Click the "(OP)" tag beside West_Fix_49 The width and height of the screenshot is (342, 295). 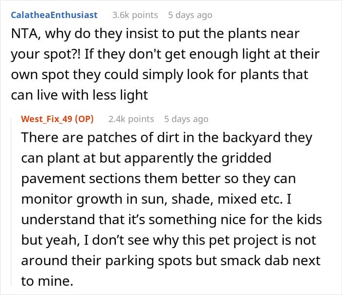86,119
